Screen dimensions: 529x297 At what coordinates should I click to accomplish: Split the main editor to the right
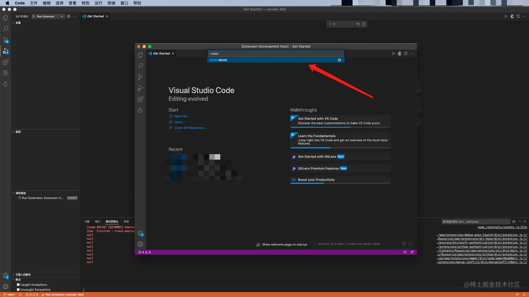pyautogui.click(x=518, y=16)
